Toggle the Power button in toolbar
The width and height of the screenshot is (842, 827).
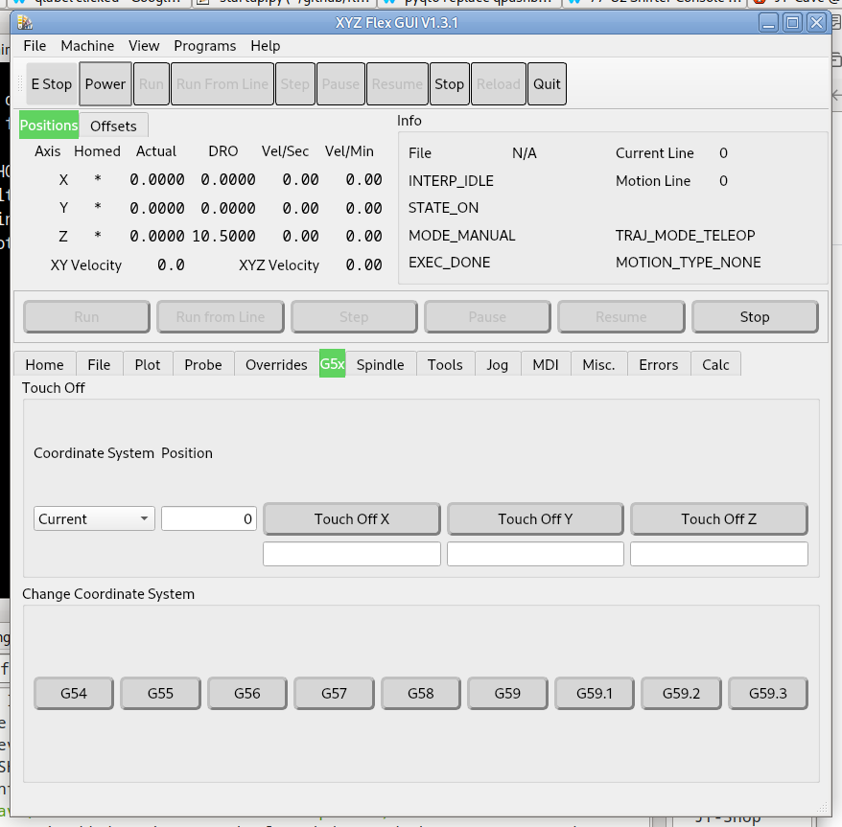pyautogui.click(x=105, y=84)
